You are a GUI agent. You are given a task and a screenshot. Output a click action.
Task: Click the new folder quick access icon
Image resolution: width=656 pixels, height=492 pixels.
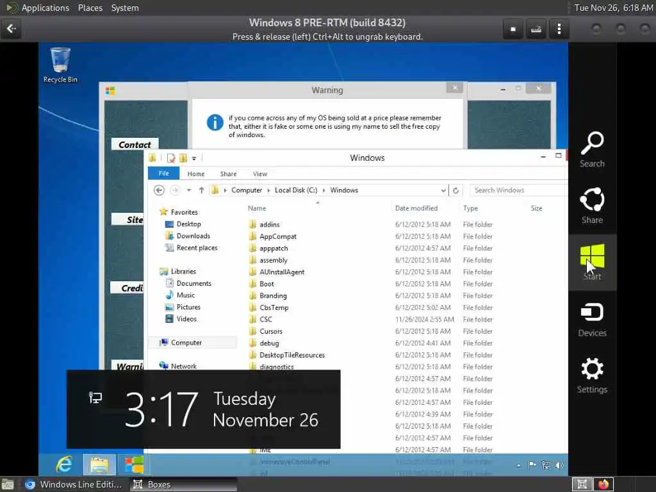tap(183, 158)
